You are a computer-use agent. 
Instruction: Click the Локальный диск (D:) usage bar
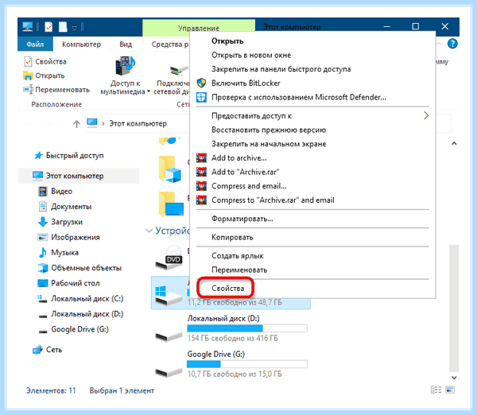click(247, 328)
